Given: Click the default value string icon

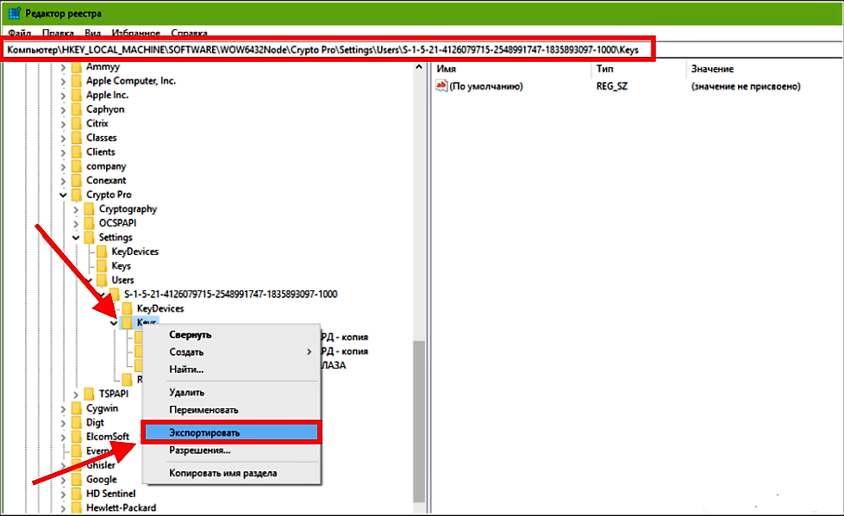Looking at the screenshot, I should pos(442,86).
